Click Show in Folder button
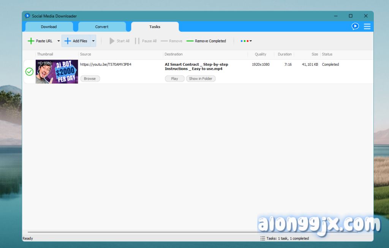 pos(201,79)
